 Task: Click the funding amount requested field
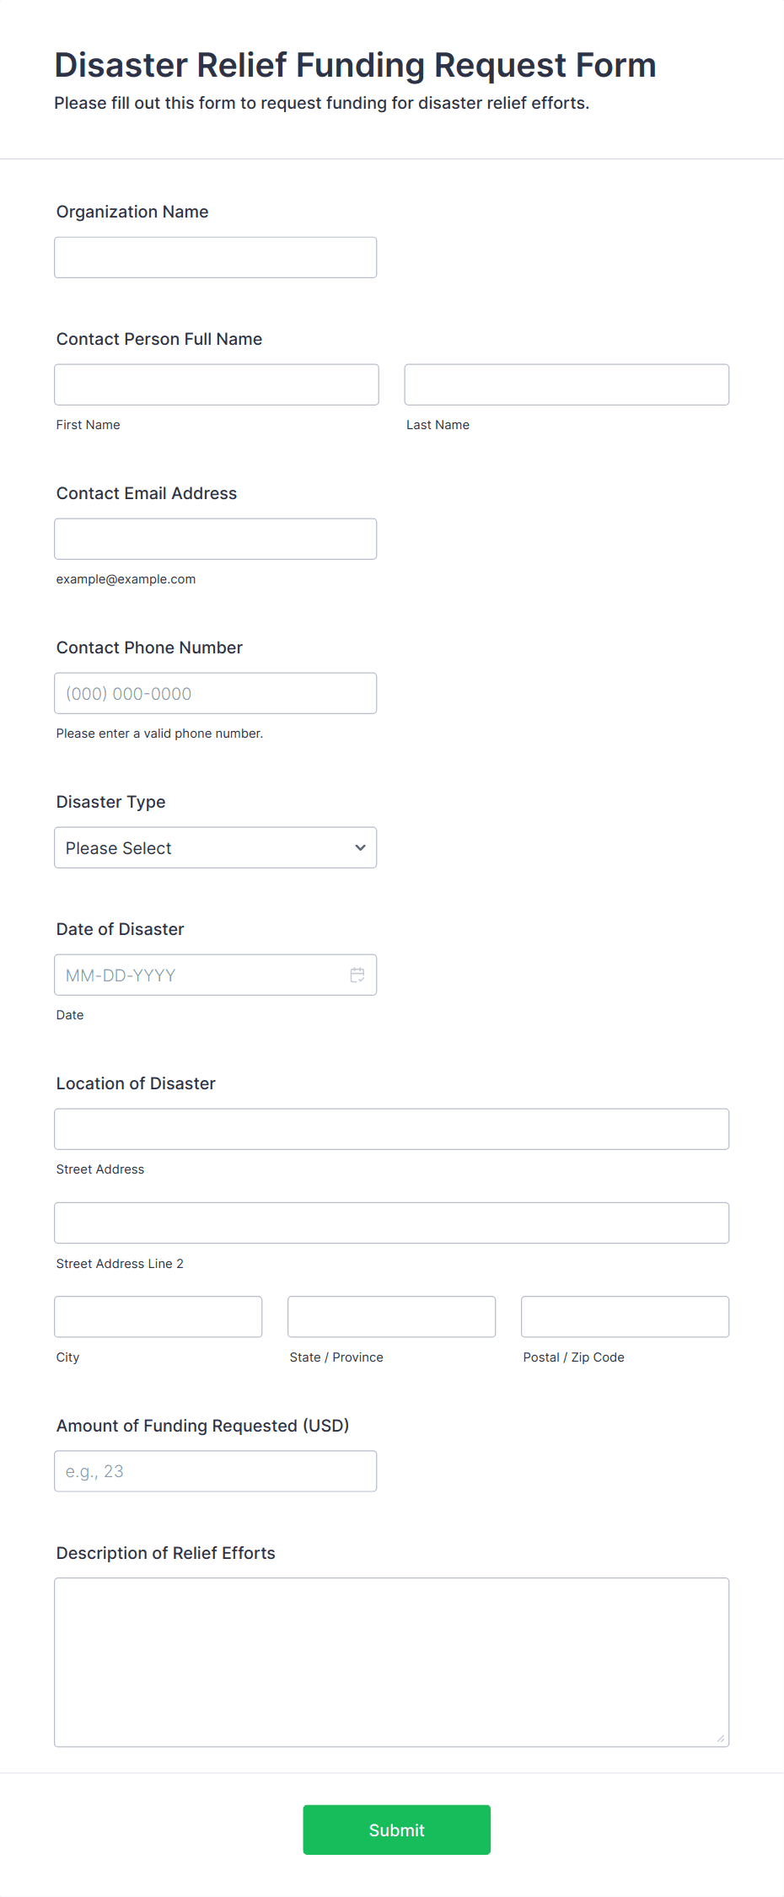point(216,1470)
